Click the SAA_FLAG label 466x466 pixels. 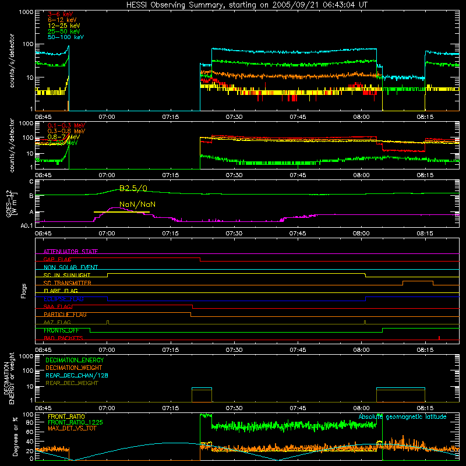[x=57, y=307]
